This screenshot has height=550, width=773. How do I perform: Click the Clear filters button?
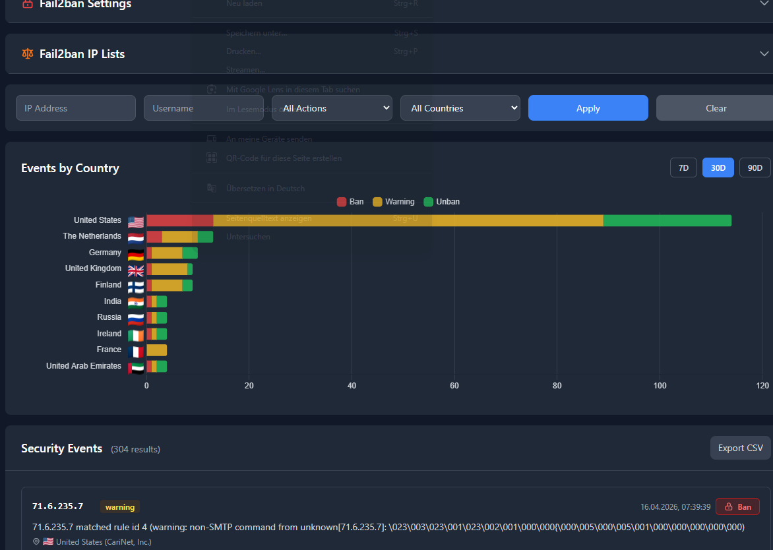716,108
